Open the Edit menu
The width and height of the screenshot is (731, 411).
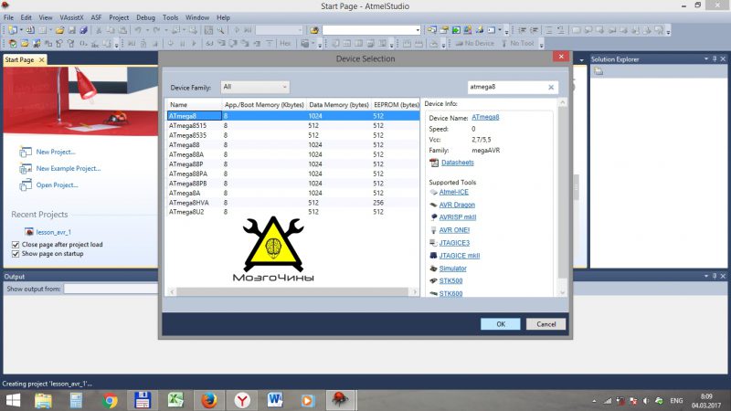coord(26,17)
